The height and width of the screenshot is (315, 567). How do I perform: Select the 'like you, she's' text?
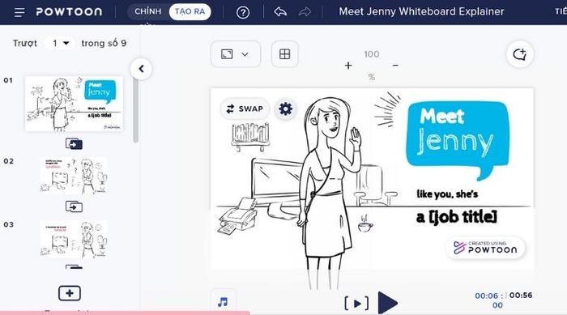[x=447, y=194]
